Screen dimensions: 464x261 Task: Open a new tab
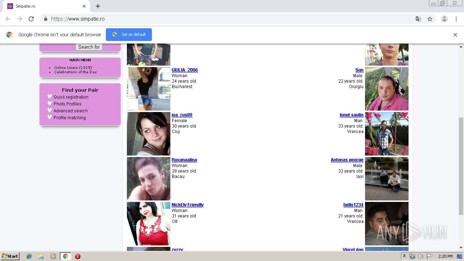98,6
